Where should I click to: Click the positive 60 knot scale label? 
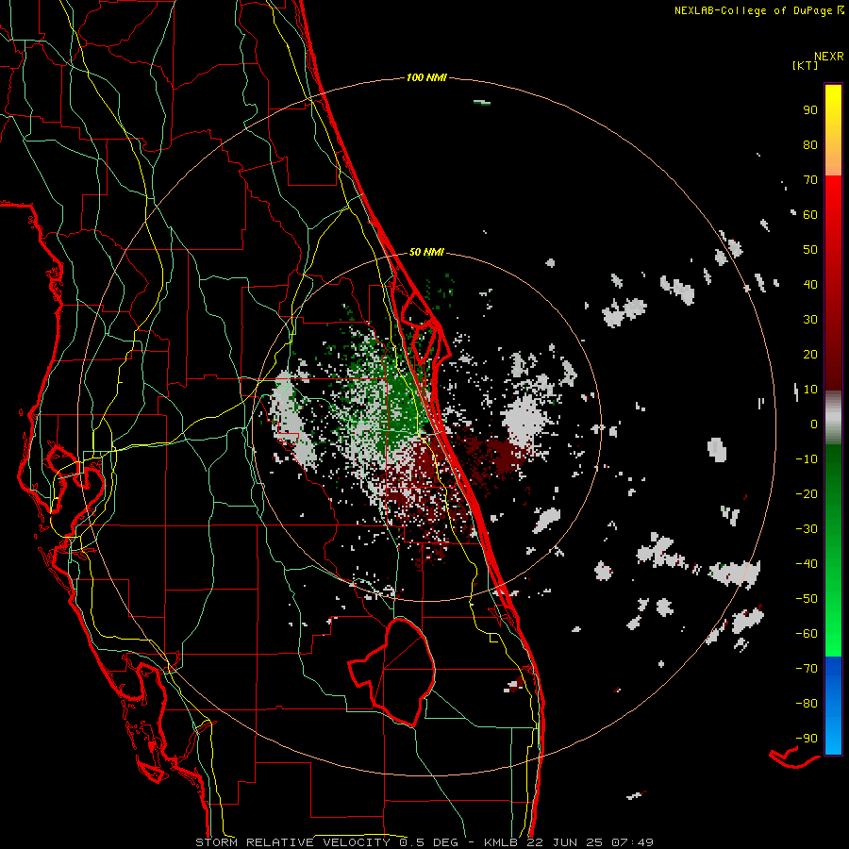(x=810, y=214)
